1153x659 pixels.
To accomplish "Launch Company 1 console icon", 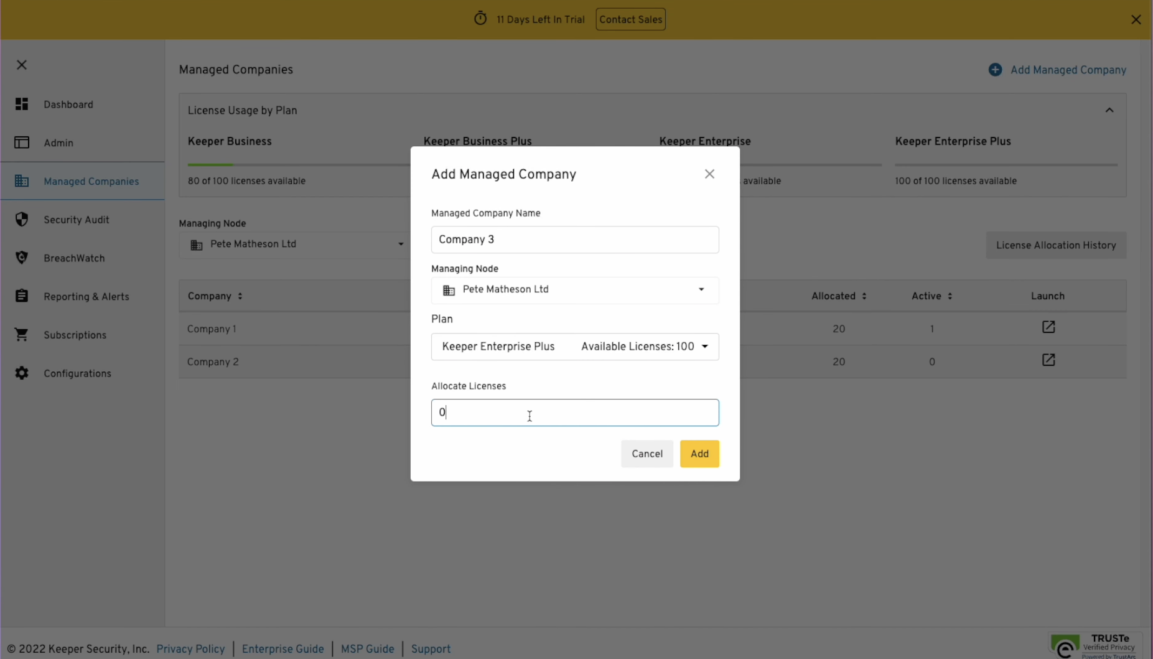I will point(1048,327).
